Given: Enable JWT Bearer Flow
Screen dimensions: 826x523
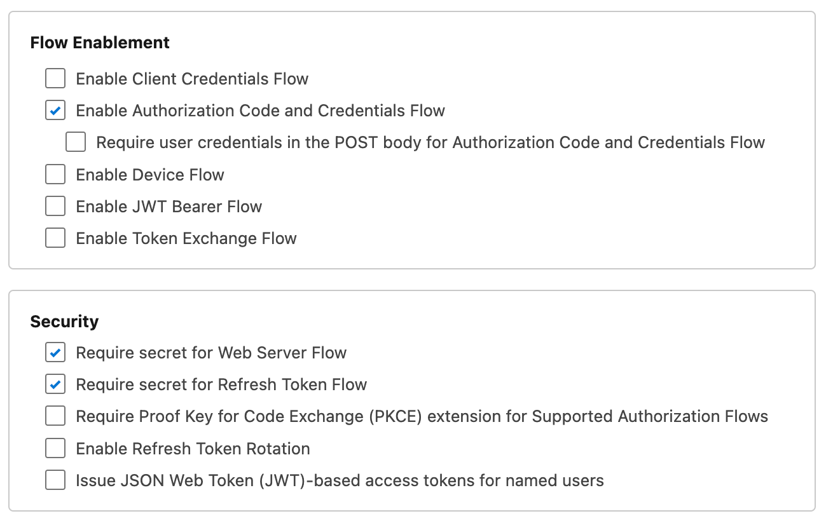Looking at the screenshot, I should (55, 206).
